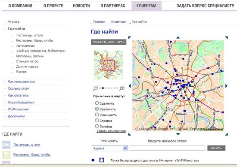Select the Сдвинуть radio option

pos(97,103)
